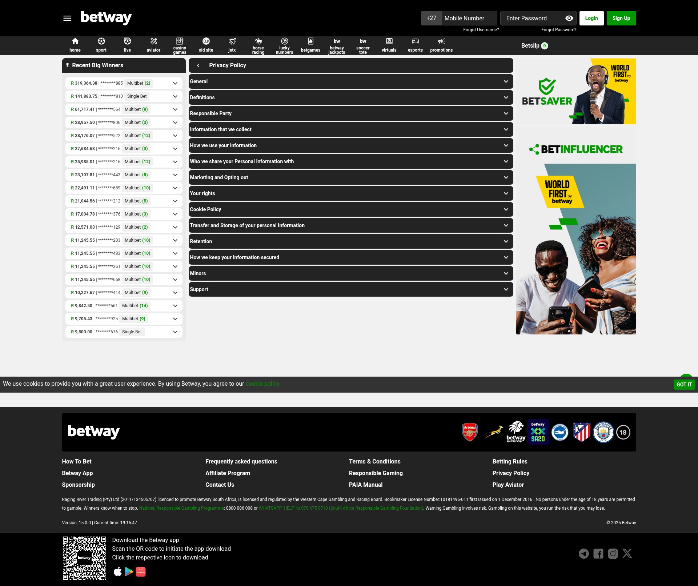Viewport: 698px width, 586px height.
Task: Open the sport section icon
Action: [101, 41]
